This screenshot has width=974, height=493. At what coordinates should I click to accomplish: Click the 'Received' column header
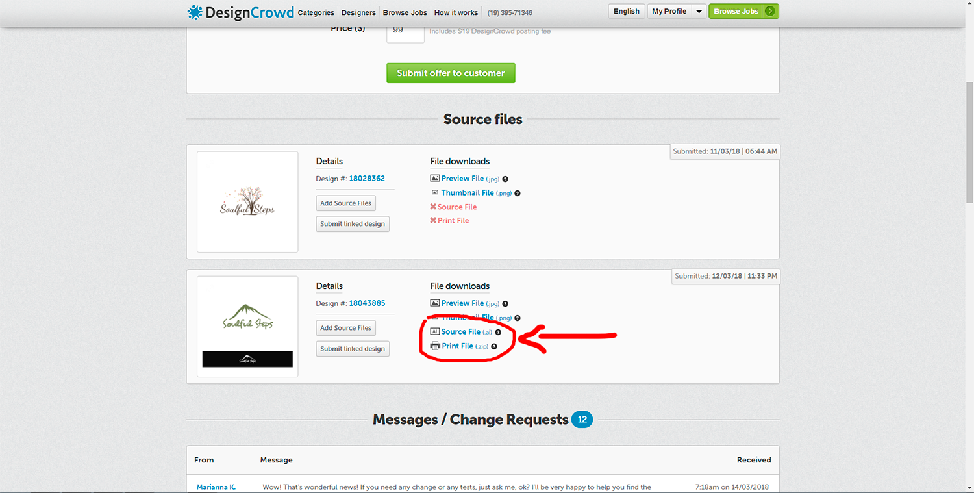pos(754,460)
